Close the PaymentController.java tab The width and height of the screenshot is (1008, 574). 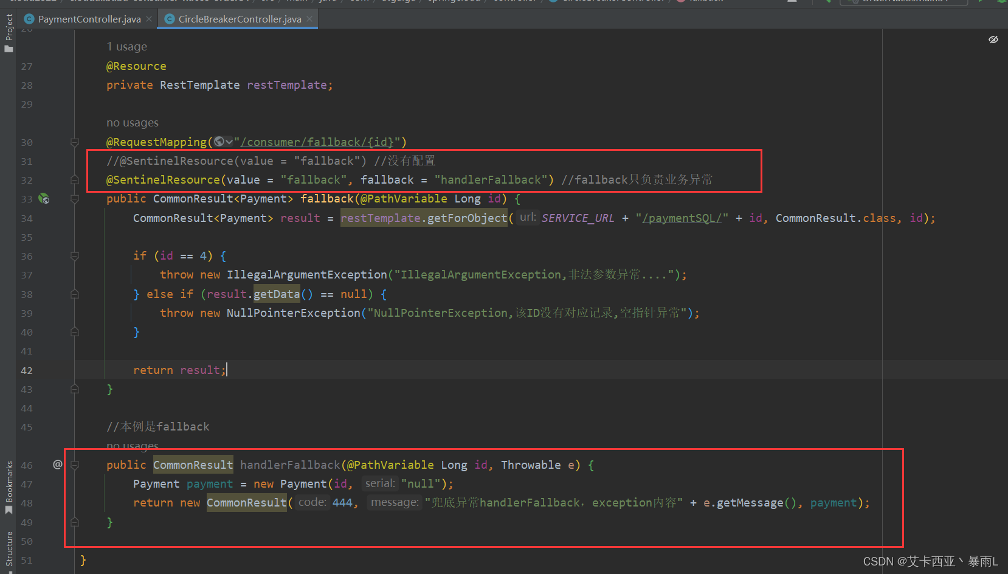pos(149,19)
